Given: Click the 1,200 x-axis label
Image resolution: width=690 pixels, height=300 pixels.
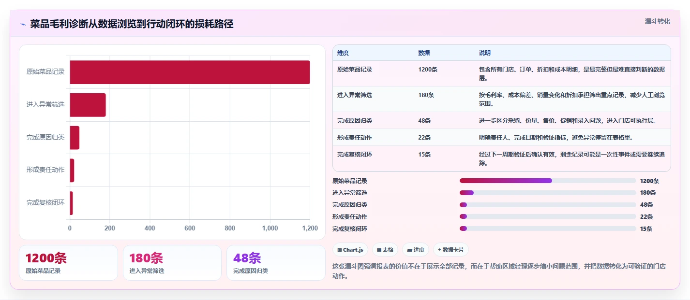Looking at the screenshot, I should pos(310,228).
